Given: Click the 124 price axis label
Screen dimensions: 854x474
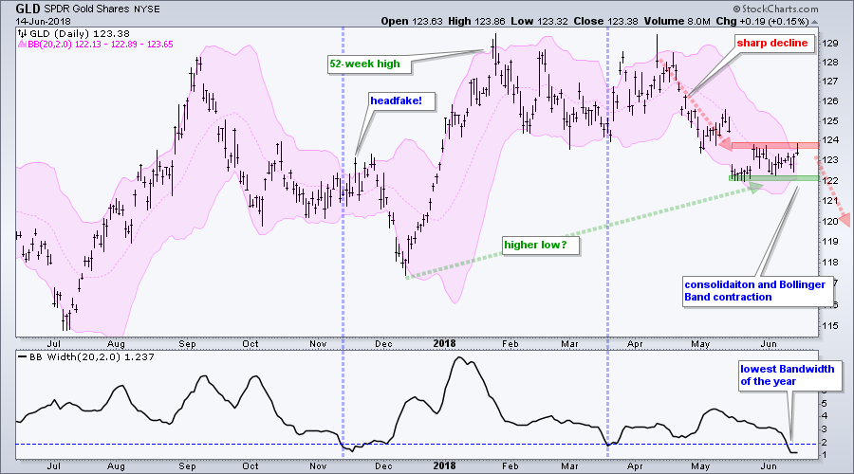Looking at the screenshot, I should [830, 140].
